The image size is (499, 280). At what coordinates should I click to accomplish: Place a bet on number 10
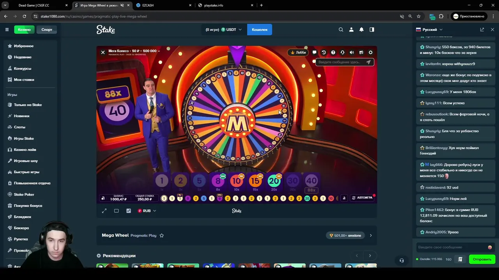pos(237,181)
